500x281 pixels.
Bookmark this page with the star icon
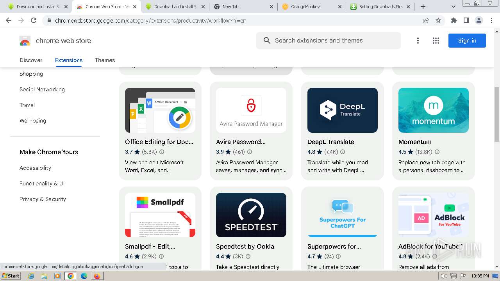click(438, 21)
